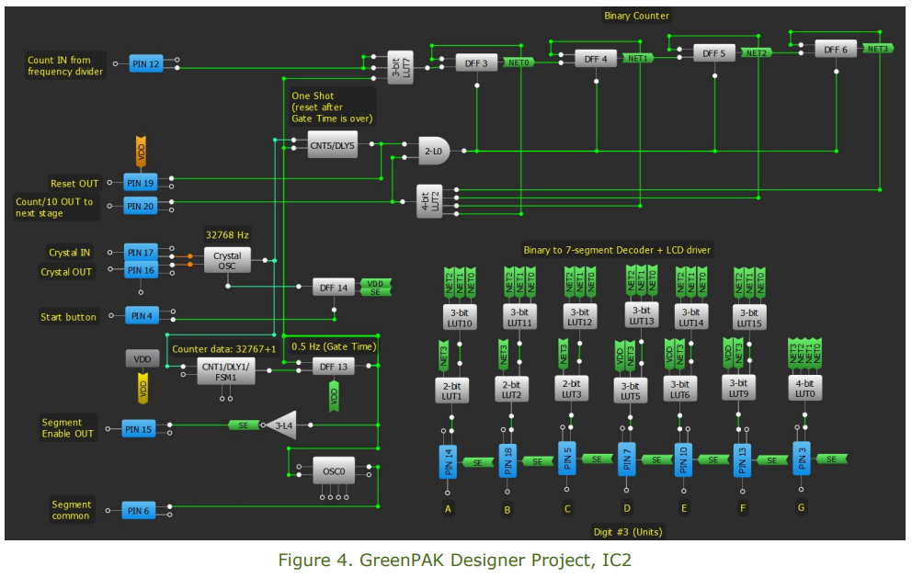The image size is (912, 578).
Task: Select PIN 5 segment C block
Action: pyautogui.click(x=567, y=459)
